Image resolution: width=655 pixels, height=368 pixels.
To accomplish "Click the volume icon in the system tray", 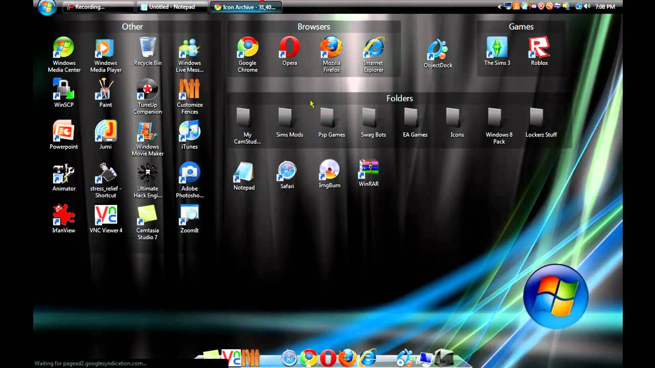I will (x=587, y=7).
